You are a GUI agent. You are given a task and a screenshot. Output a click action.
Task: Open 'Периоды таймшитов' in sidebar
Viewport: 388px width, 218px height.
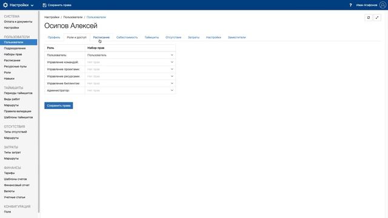point(18,93)
